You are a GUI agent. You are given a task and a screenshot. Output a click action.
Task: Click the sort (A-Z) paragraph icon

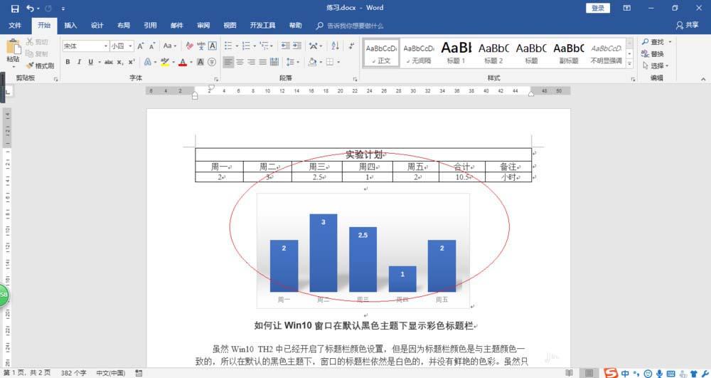pyautogui.click(x=328, y=46)
